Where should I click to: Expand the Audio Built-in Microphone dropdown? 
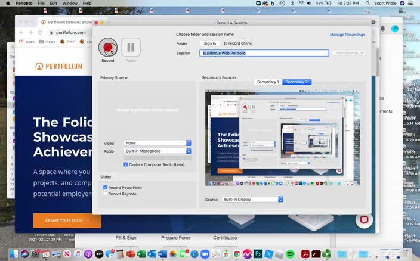click(157, 151)
